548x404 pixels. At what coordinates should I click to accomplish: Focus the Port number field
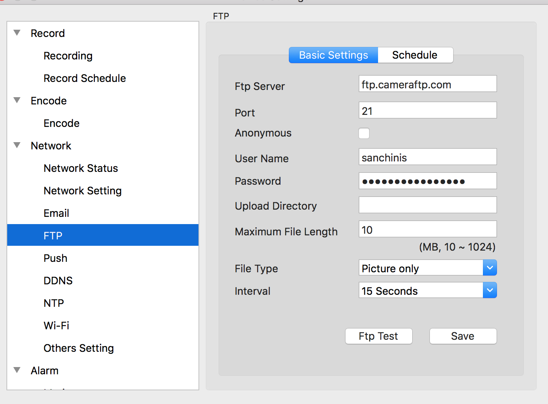click(427, 110)
